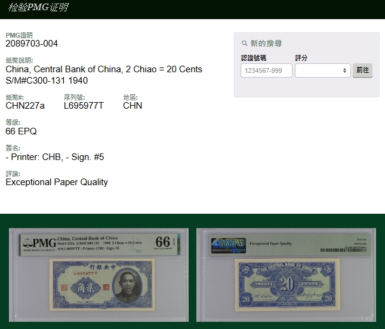
Task: Click the PMG證明 label
Action: pyautogui.click(x=19, y=35)
